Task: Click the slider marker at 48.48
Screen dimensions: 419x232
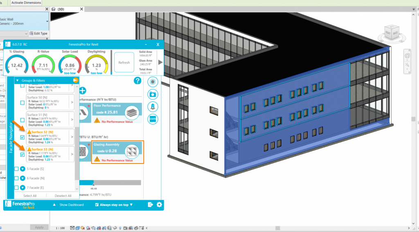Action: (94, 184)
